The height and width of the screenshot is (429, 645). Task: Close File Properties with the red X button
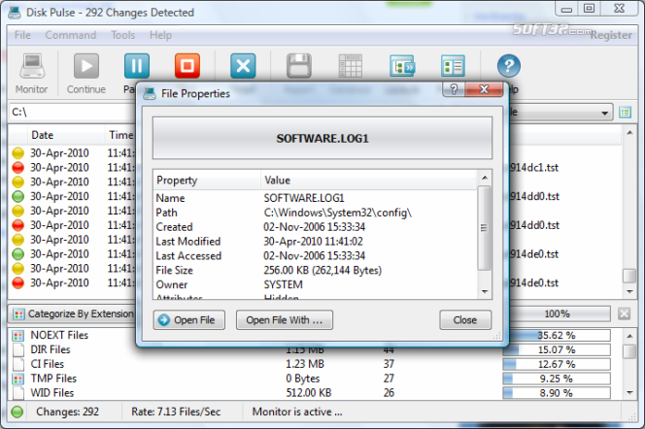(x=484, y=88)
